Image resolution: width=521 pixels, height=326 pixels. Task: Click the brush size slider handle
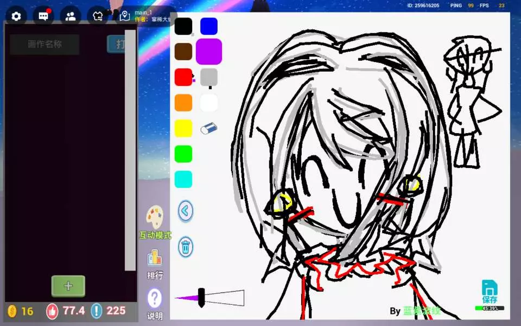201,298
